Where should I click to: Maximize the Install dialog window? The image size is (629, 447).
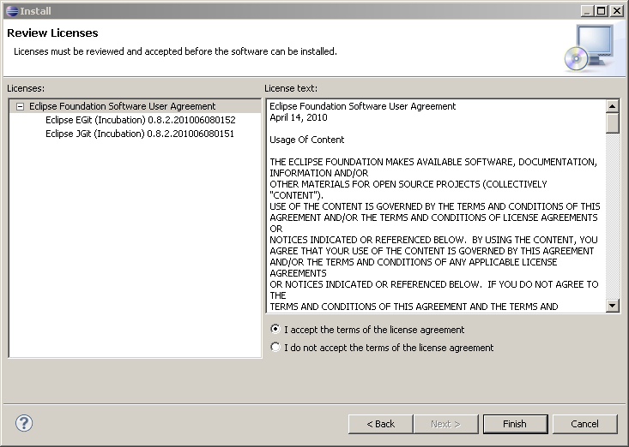[x=602, y=10]
